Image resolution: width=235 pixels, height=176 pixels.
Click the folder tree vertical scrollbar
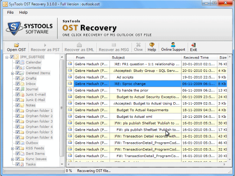coord(62,111)
